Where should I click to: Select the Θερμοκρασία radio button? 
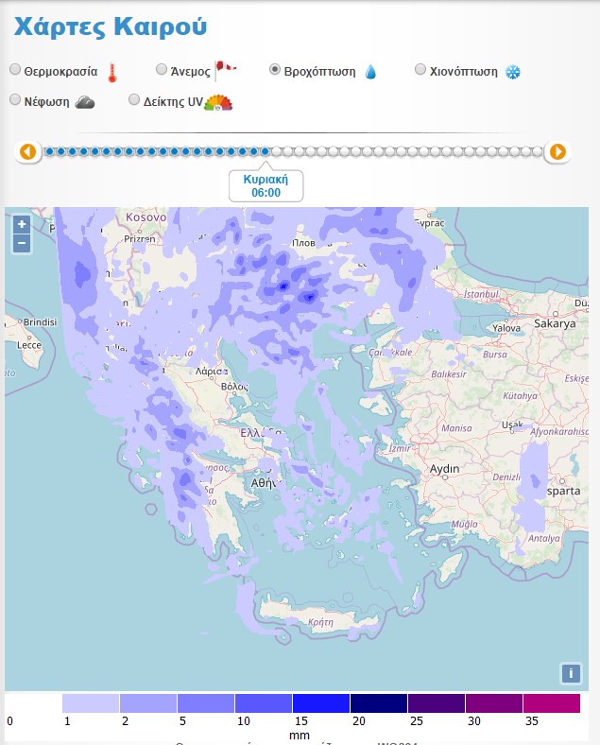pyautogui.click(x=15, y=69)
